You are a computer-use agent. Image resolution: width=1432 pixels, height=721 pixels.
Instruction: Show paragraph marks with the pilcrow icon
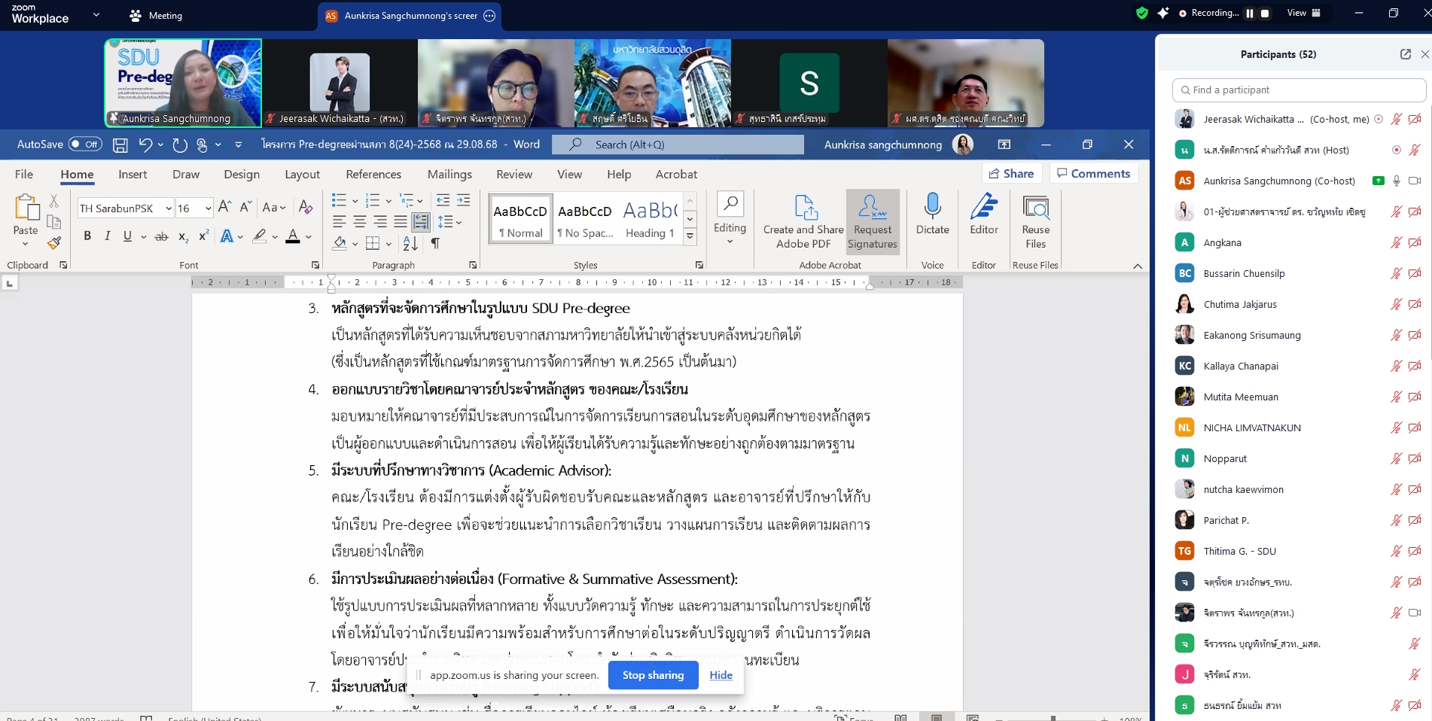(435, 243)
